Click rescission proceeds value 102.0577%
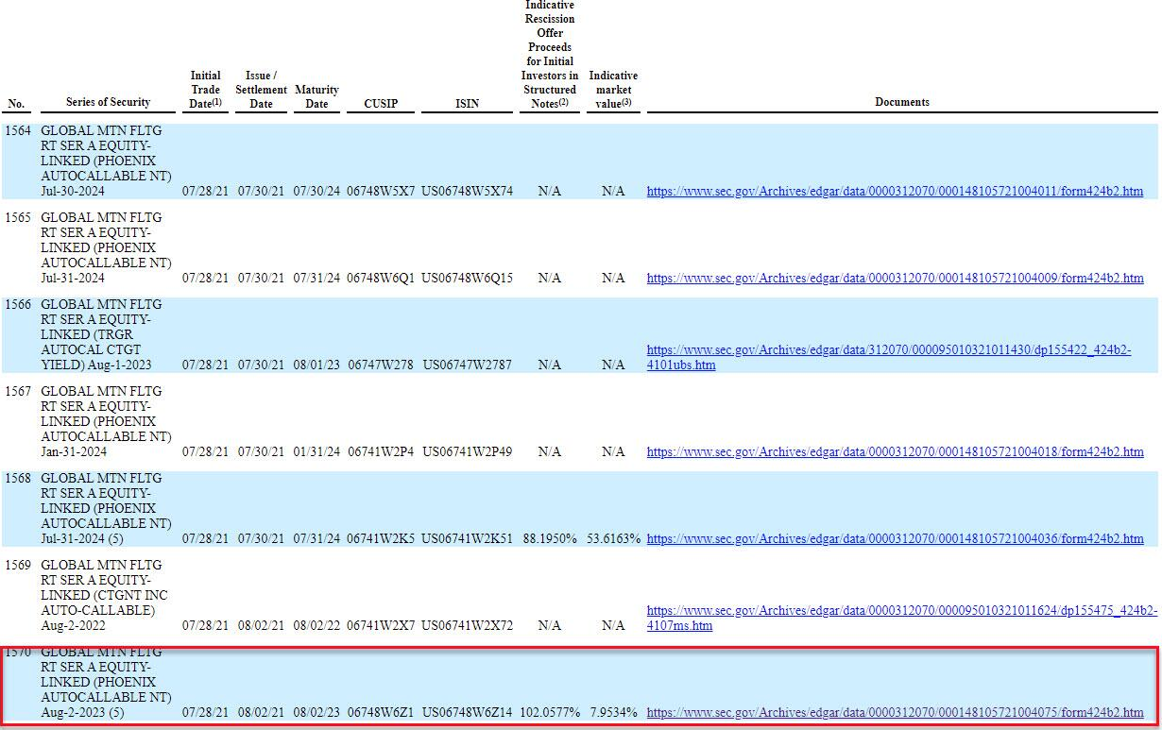The image size is (1162, 730). coord(550,712)
